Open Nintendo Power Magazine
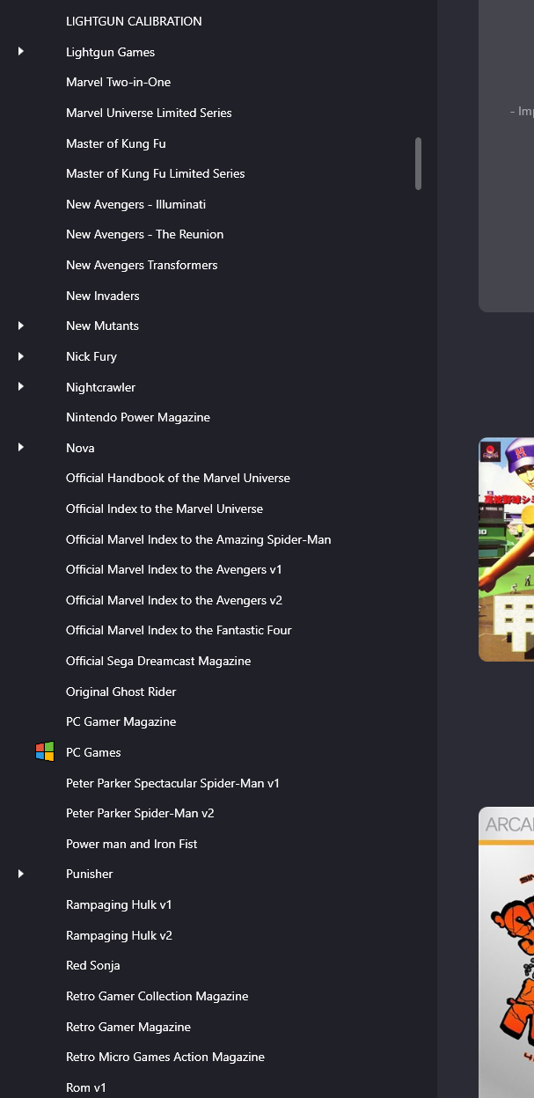 [x=137, y=417]
